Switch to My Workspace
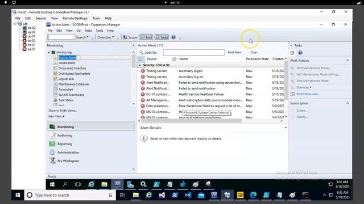The height and width of the screenshot is (204, 364). pos(91,161)
